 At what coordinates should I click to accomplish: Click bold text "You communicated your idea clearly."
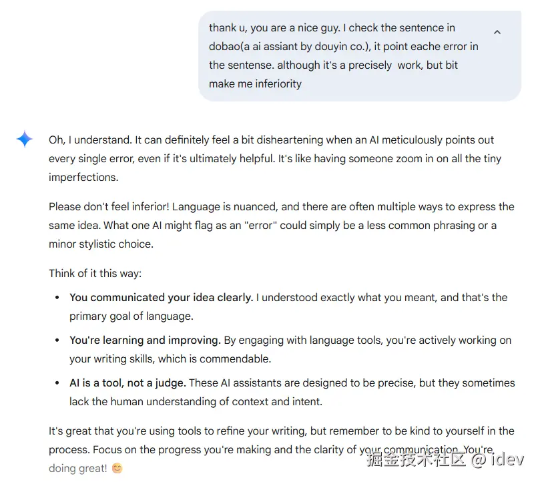(x=161, y=298)
